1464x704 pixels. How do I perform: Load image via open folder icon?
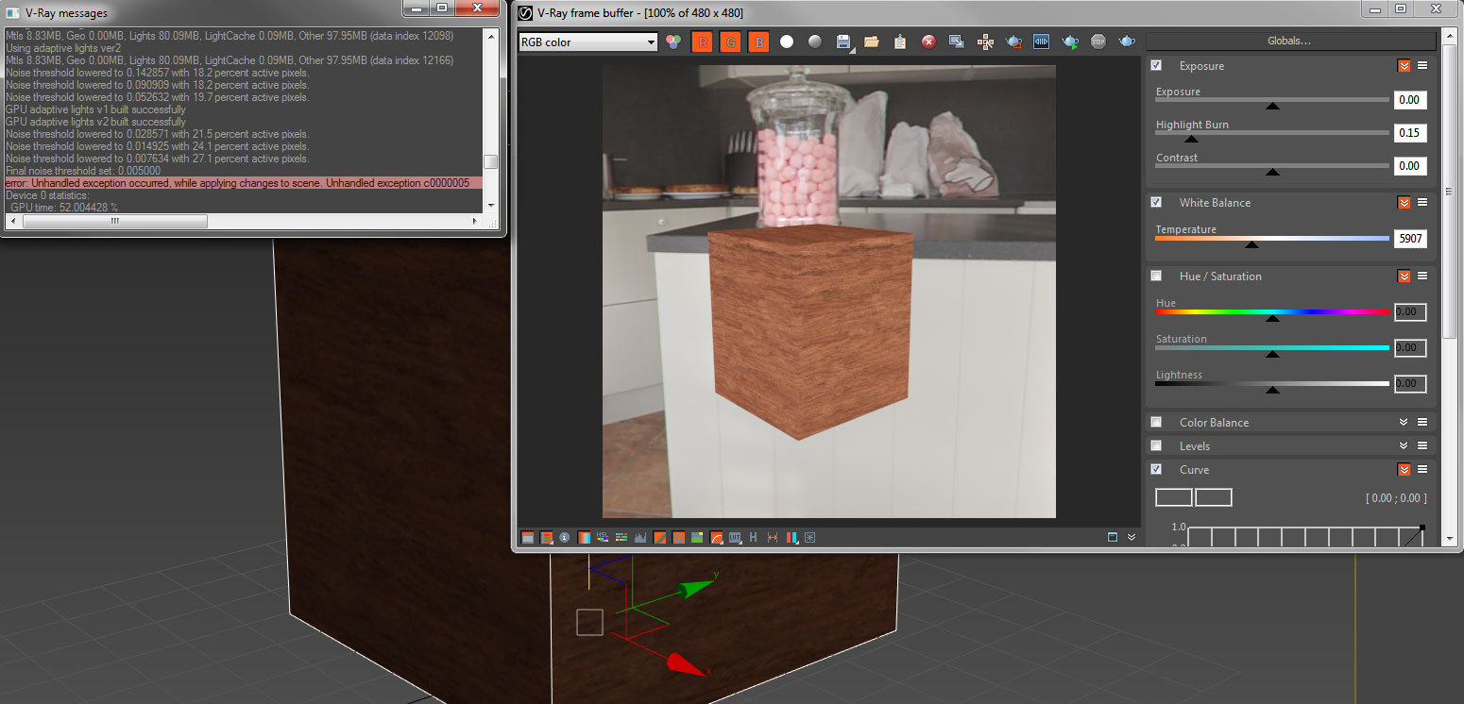pos(872,42)
